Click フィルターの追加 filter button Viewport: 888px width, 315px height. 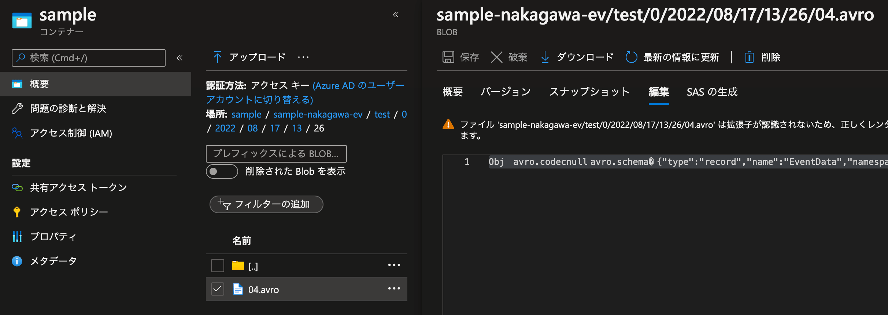pos(266,204)
